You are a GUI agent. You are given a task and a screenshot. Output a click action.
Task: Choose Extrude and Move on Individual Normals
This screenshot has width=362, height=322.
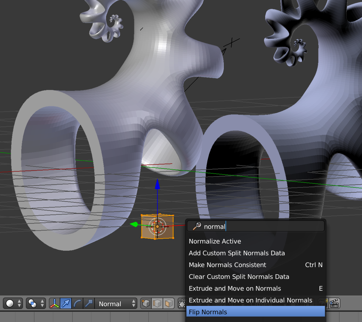(x=250, y=300)
